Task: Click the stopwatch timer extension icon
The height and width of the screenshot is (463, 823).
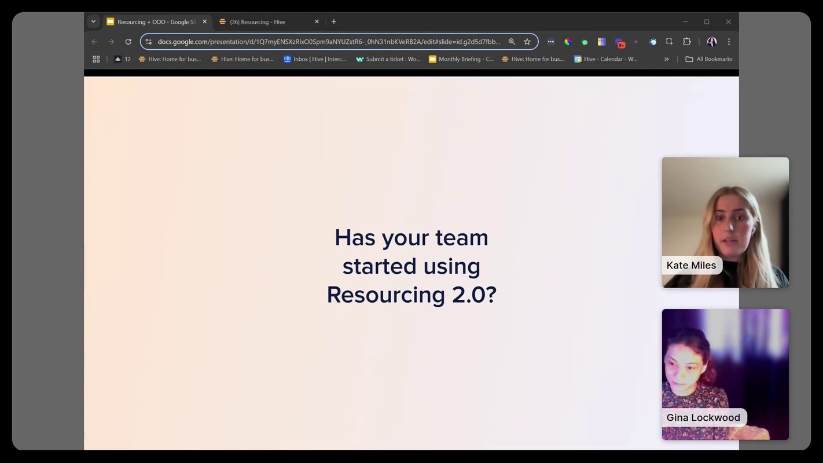Action: 653,41
